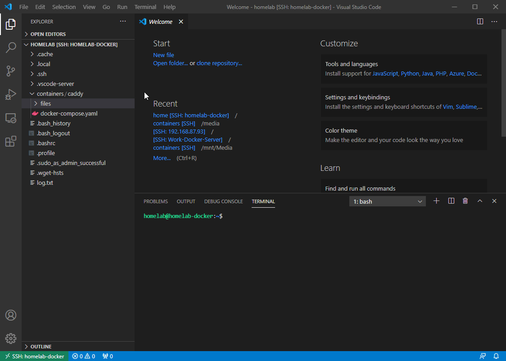Screen dimensions: 506x361
Task: Expand the .cache folder
Action: (x=78, y=54)
